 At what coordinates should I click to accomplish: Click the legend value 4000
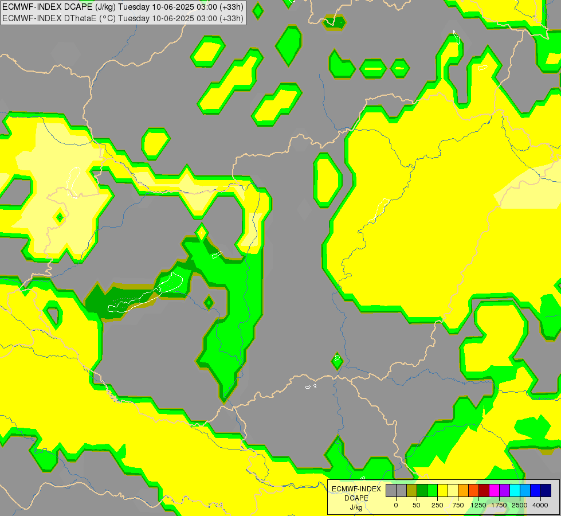click(x=540, y=505)
